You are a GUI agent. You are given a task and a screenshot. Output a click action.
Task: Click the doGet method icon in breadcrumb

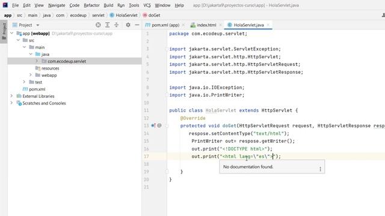coord(145,15)
